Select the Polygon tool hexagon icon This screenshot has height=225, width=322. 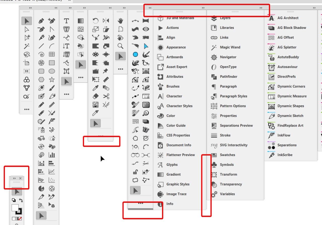pos(41,80)
